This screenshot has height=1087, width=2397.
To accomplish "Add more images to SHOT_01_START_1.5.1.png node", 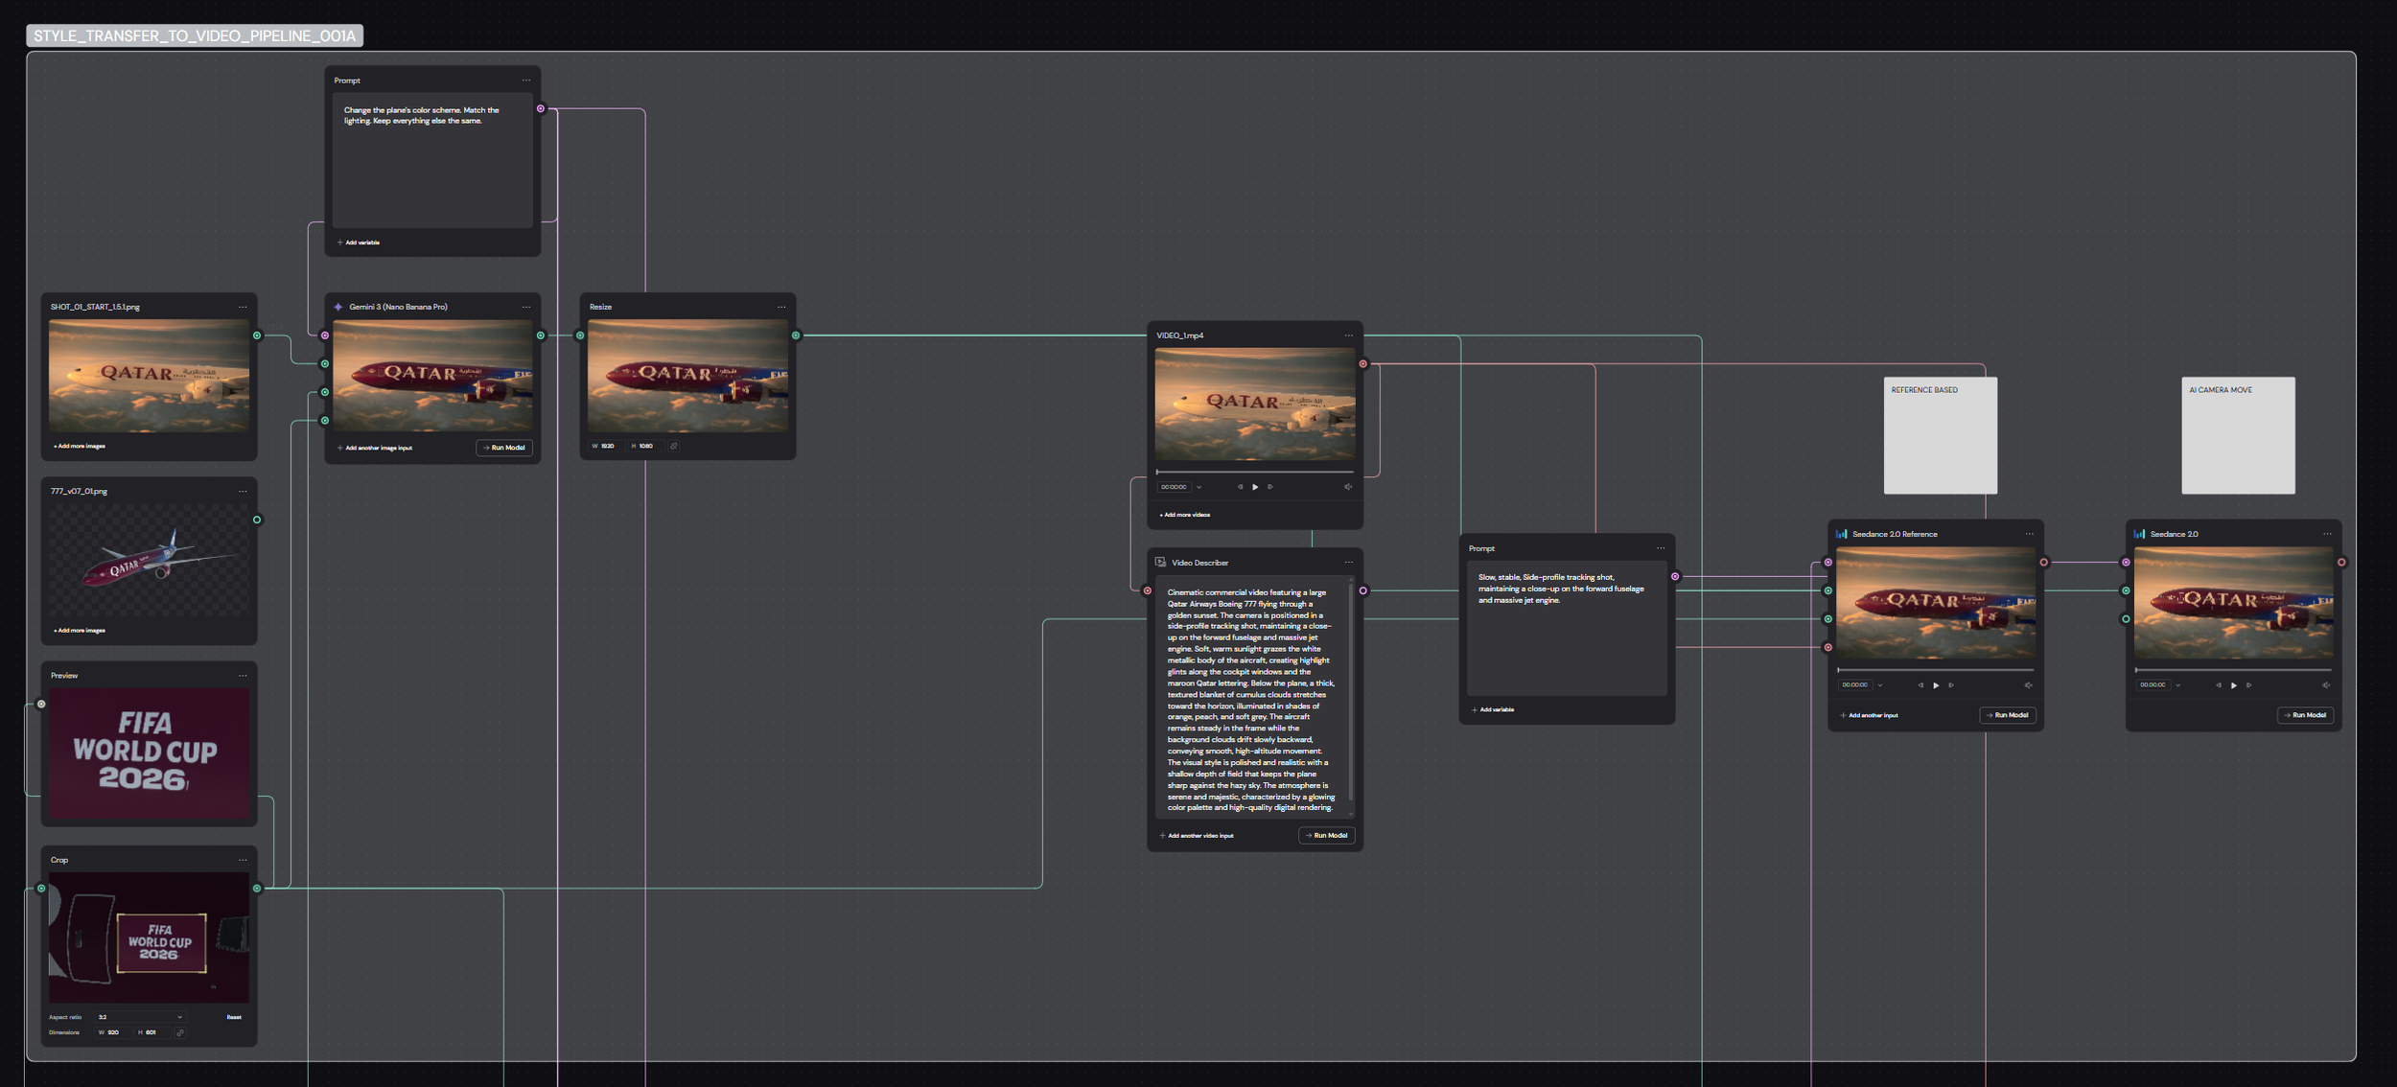I will pyautogui.click(x=80, y=447).
